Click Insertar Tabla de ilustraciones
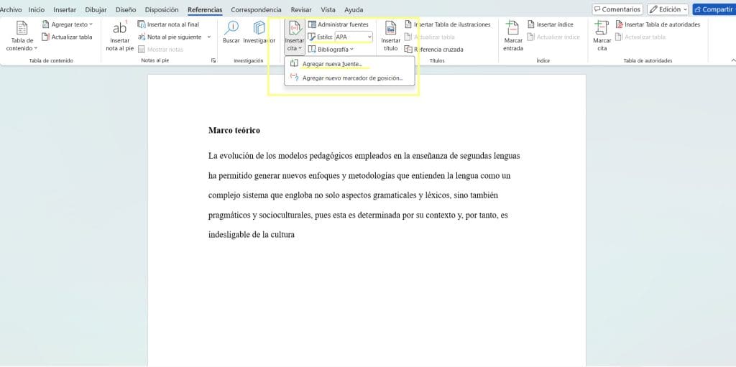This screenshot has height=367, width=736. (447, 24)
